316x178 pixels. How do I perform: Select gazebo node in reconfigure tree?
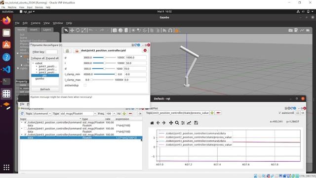tap(39, 79)
